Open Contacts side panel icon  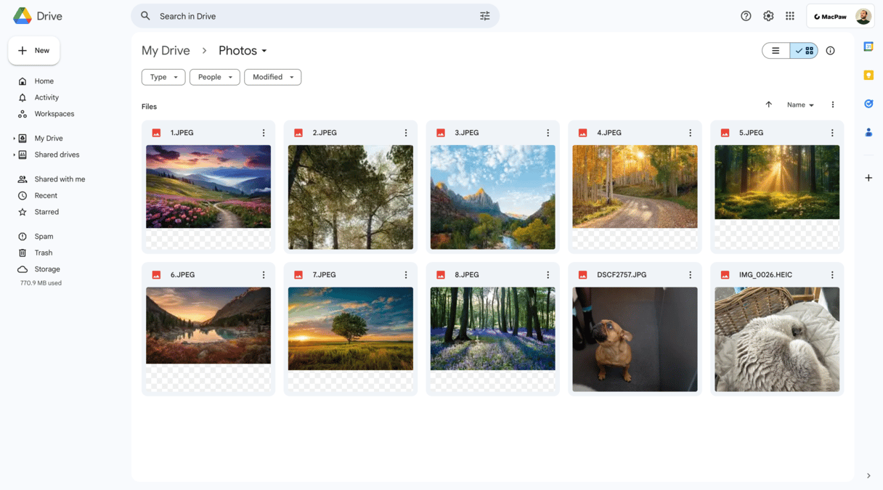(868, 132)
